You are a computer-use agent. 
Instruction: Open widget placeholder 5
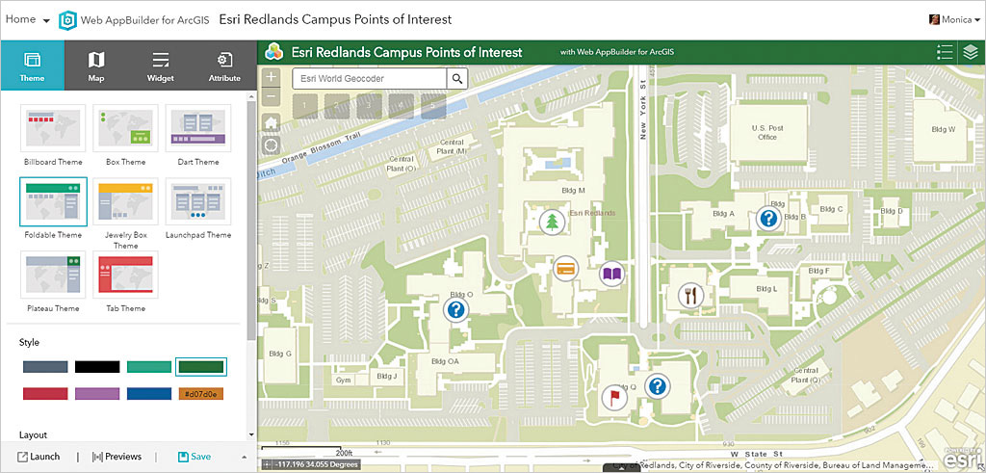coord(433,106)
